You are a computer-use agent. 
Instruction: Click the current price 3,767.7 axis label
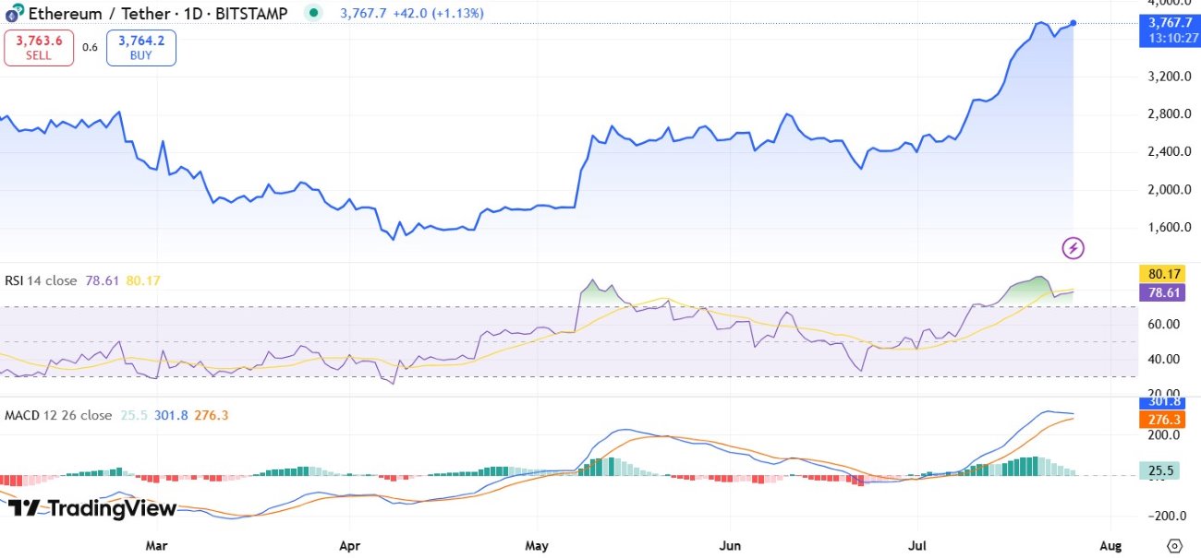tap(1171, 28)
